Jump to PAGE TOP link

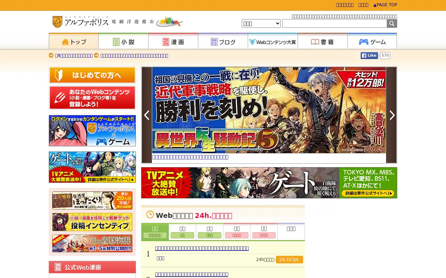click(x=385, y=5)
